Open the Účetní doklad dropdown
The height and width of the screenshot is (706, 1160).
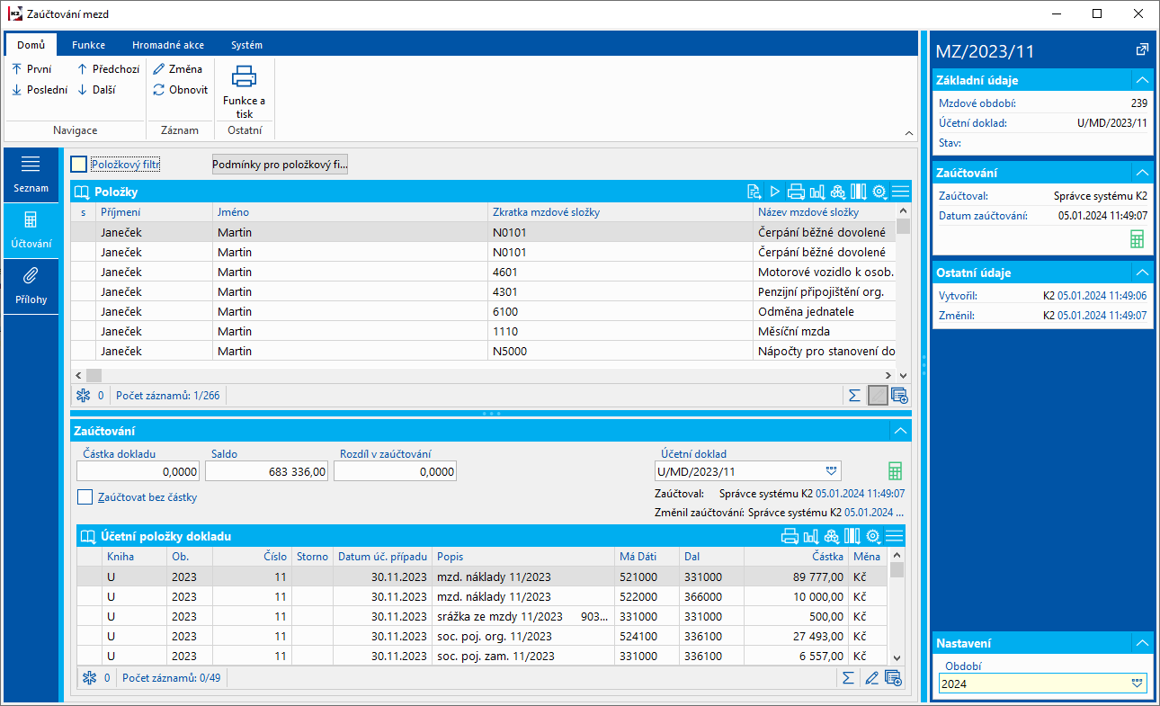pyautogui.click(x=831, y=470)
